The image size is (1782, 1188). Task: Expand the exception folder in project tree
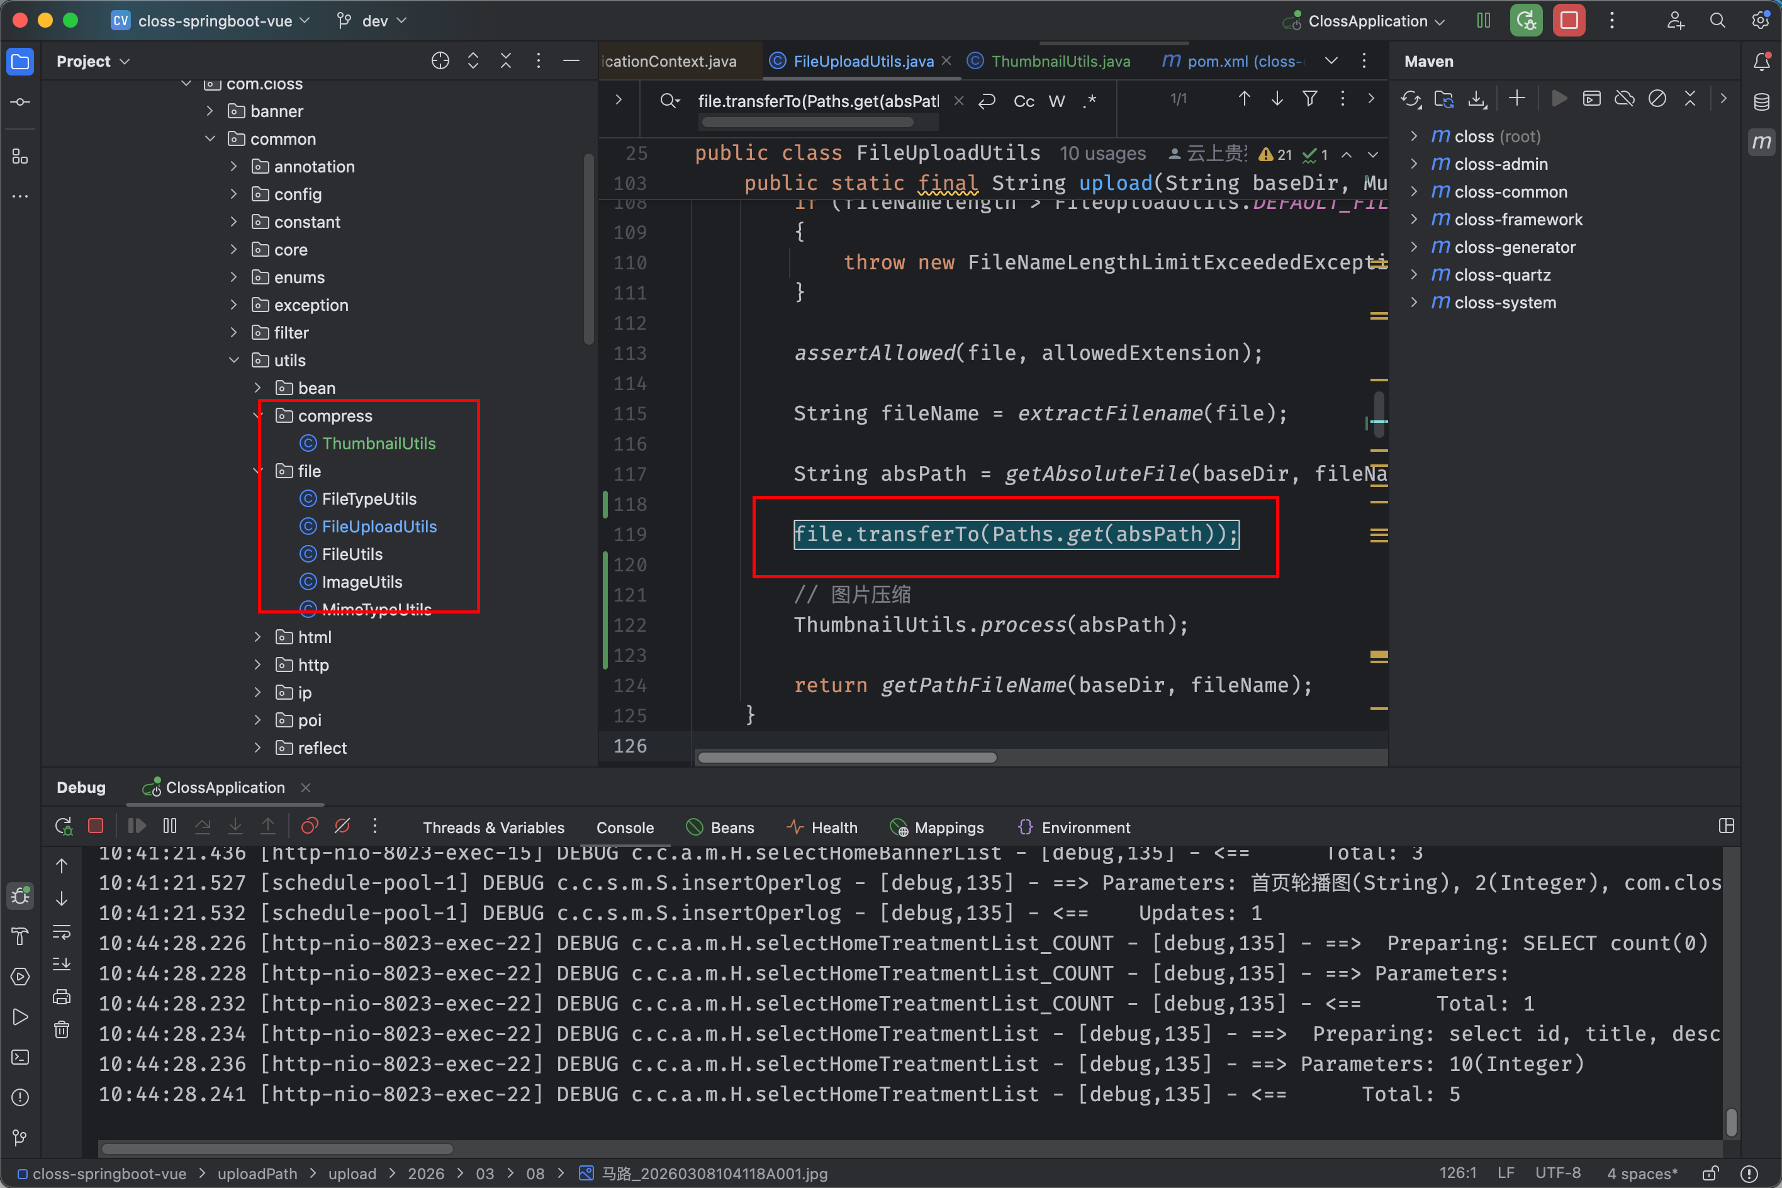click(234, 305)
